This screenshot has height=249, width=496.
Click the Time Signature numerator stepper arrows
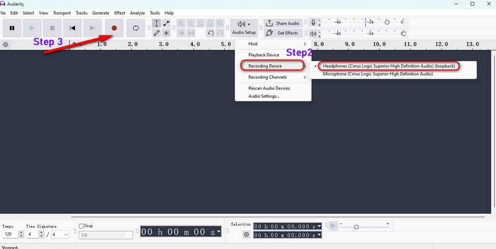(x=41, y=235)
